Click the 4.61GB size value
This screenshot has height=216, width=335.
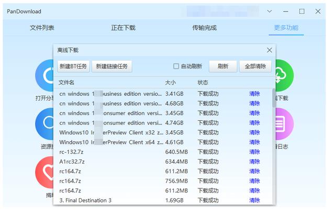click(x=174, y=142)
